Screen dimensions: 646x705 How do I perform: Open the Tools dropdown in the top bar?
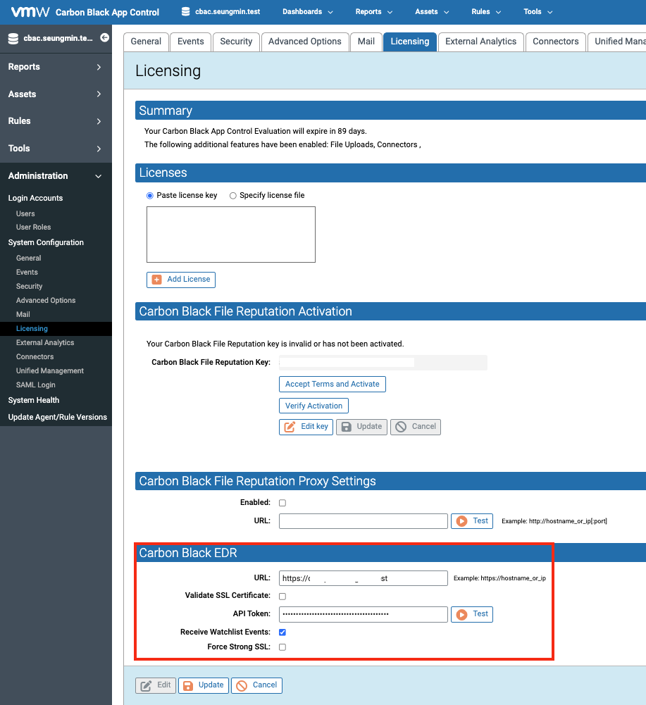538,12
